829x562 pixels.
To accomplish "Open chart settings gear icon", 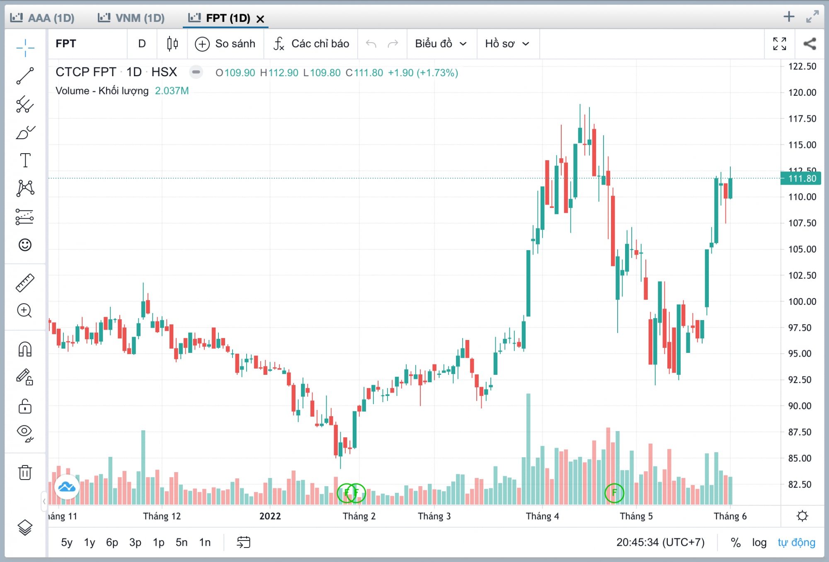I will [x=802, y=516].
